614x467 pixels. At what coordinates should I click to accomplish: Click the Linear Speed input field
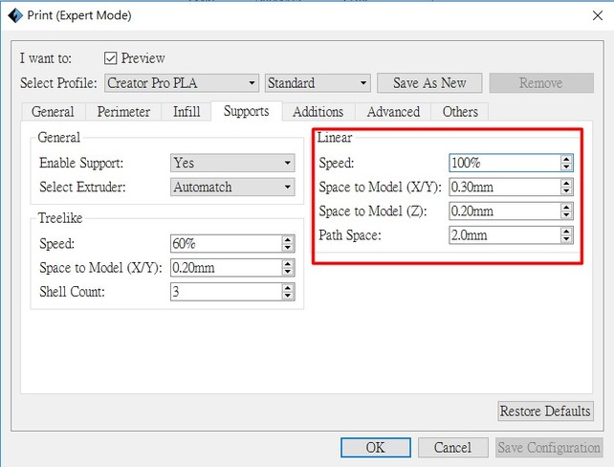[503, 164]
